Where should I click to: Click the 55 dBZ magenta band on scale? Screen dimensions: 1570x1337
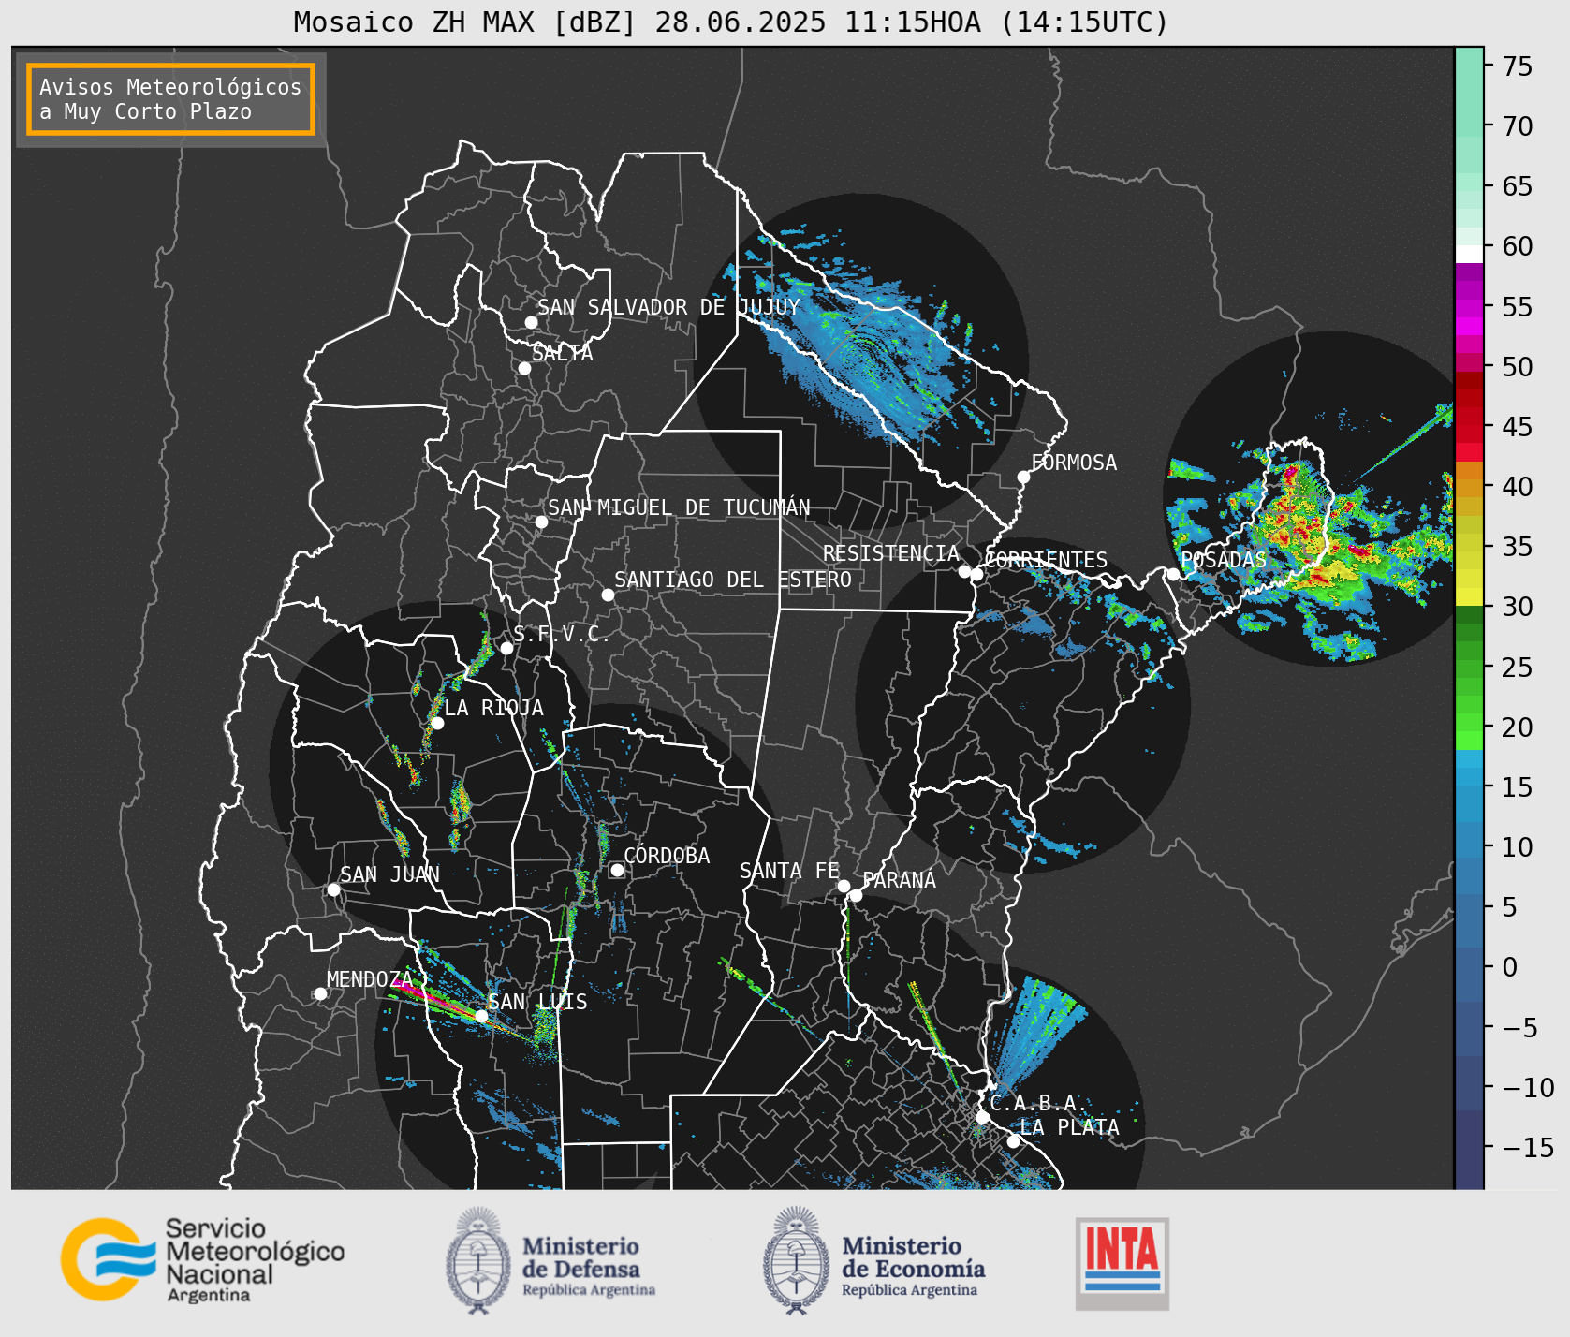click(x=1469, y=307)
